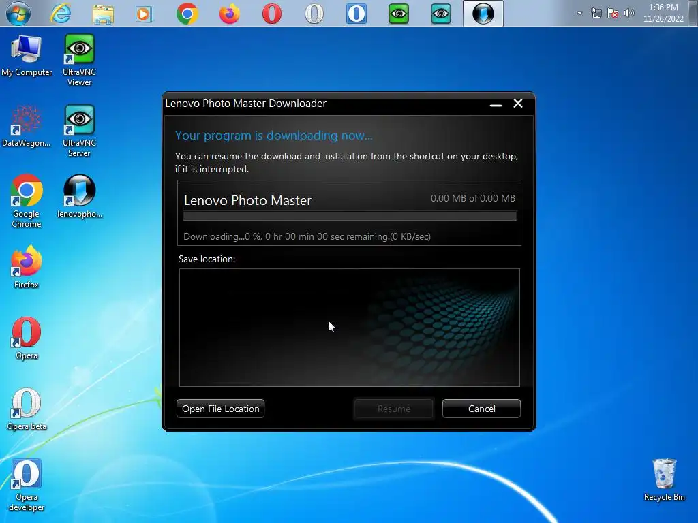Launch Firefox from the taskbar

(x=229, y=14)
